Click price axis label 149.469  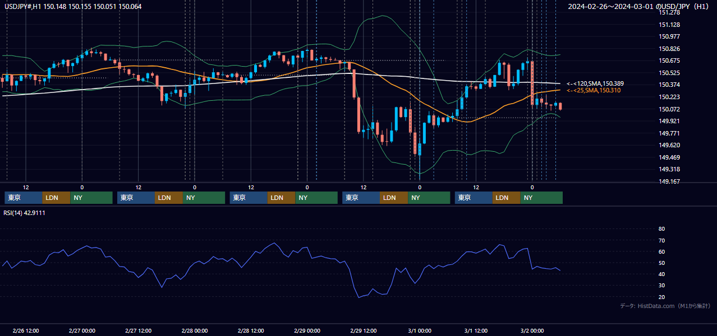coord(669,157)
